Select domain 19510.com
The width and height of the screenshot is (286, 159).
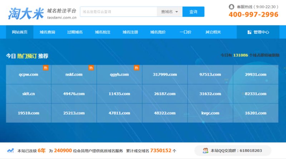[x=29, y=113]
